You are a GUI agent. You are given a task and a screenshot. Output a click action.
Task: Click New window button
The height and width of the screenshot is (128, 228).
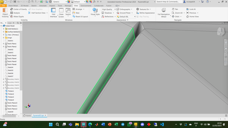coord(76,13)
